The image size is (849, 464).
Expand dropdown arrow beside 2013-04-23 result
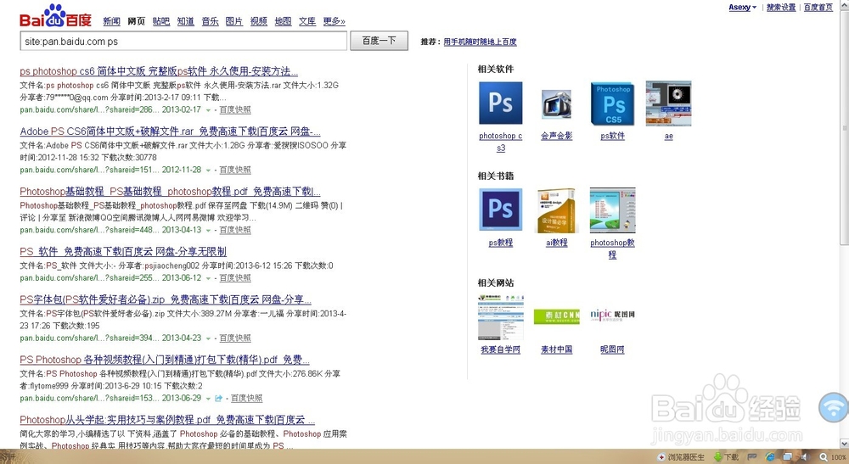208,338
